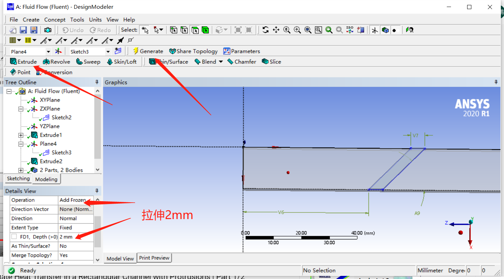The height and width of the screenshot is (279, 504).
Task: Open the Plane4 active plane dropdown
Action: 48,52
